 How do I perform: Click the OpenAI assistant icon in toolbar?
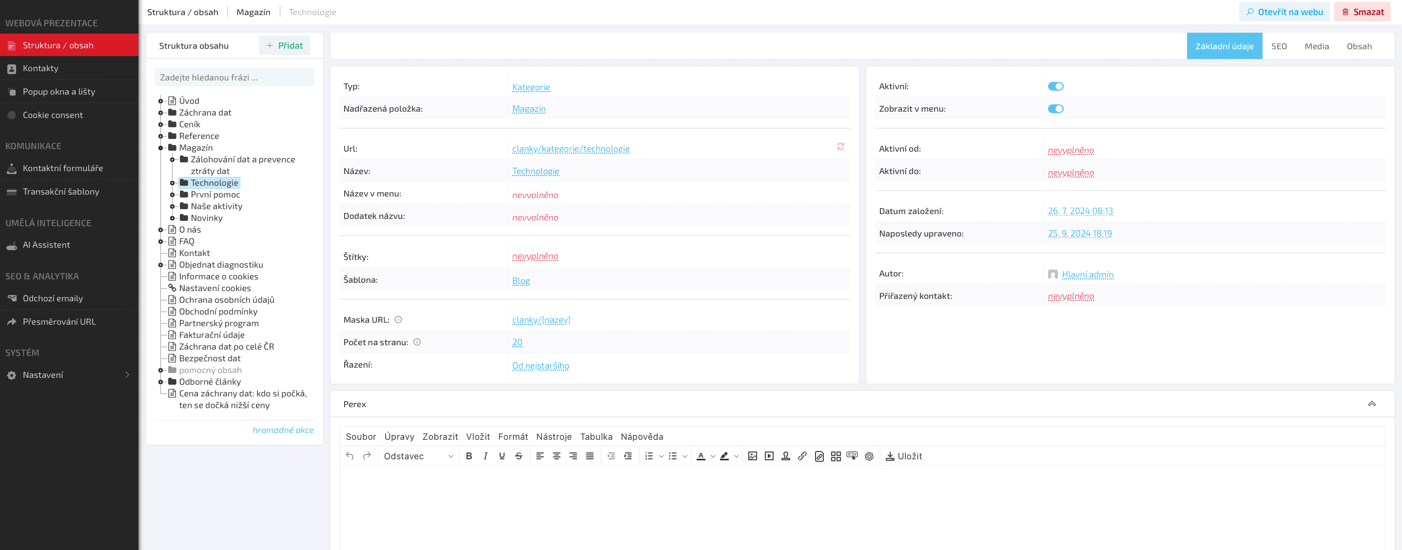point(869,456)
